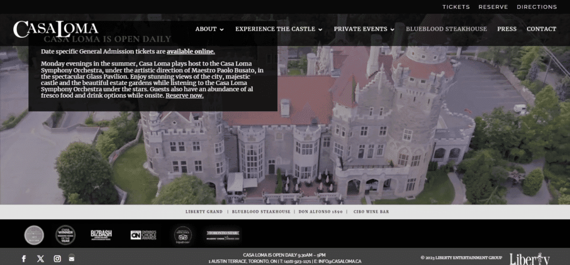Open the Private Events menu

tap(361, 29)
